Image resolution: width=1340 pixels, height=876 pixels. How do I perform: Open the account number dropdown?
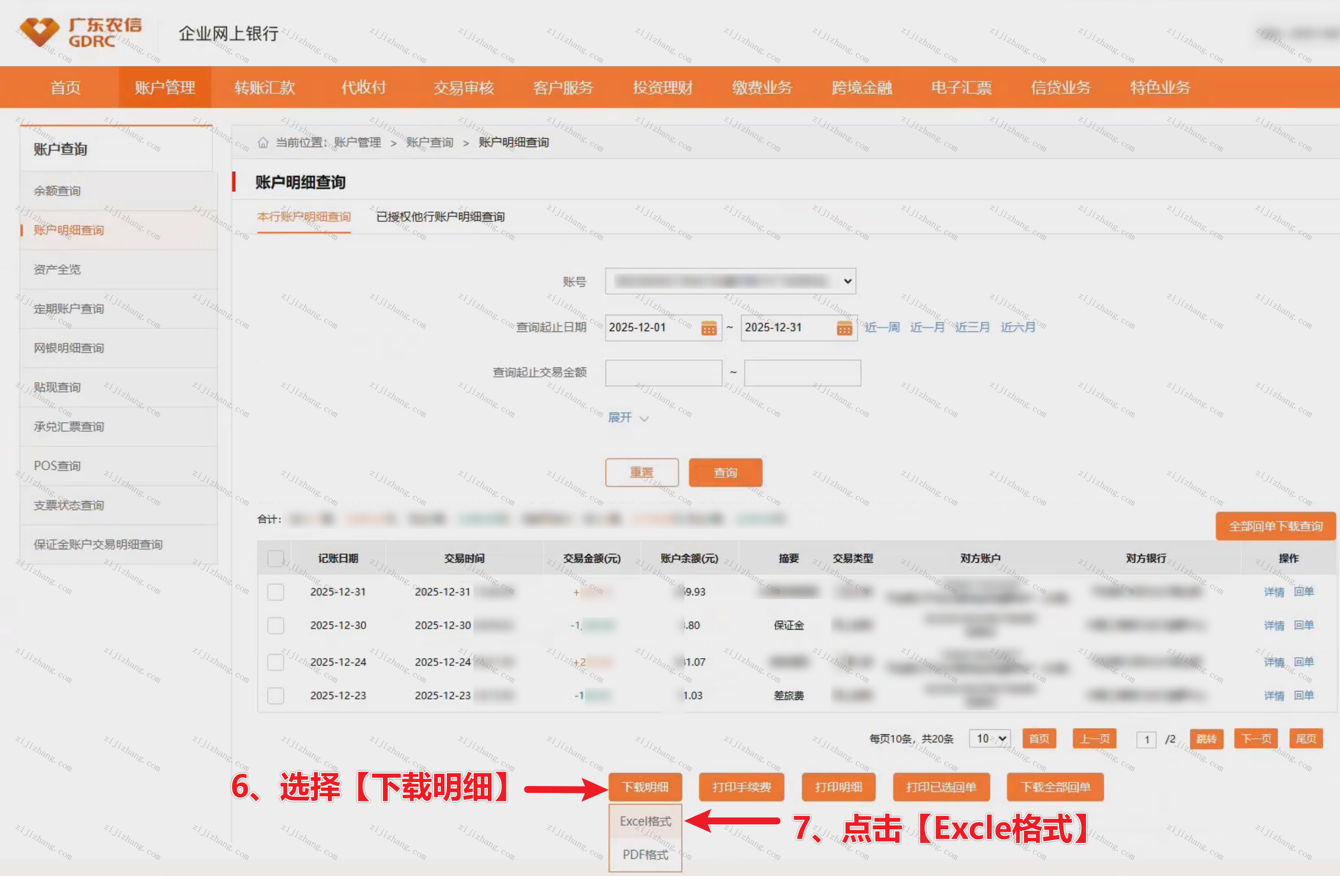tap(730, 281)
